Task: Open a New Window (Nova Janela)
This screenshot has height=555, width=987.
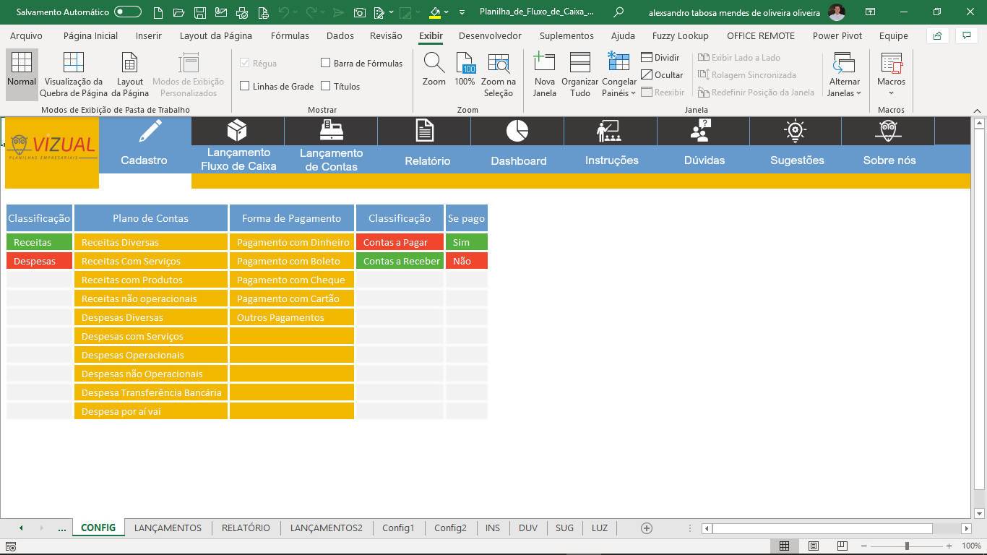Action: [x=544, y=74]
